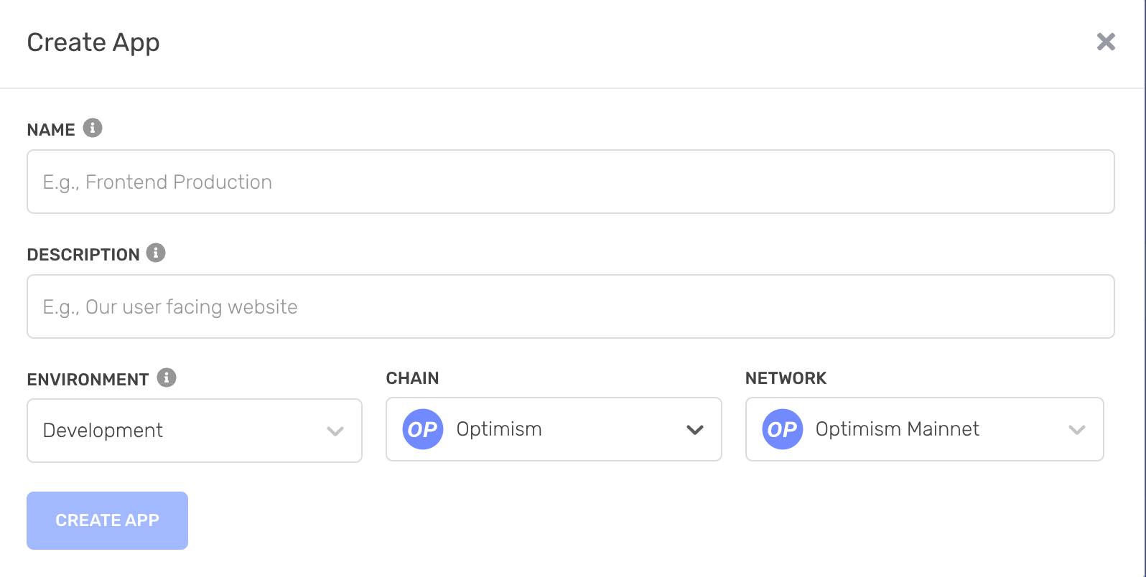Click the CREATE APP button
The width and height of the screenshot is (1146, 577).
108,520
